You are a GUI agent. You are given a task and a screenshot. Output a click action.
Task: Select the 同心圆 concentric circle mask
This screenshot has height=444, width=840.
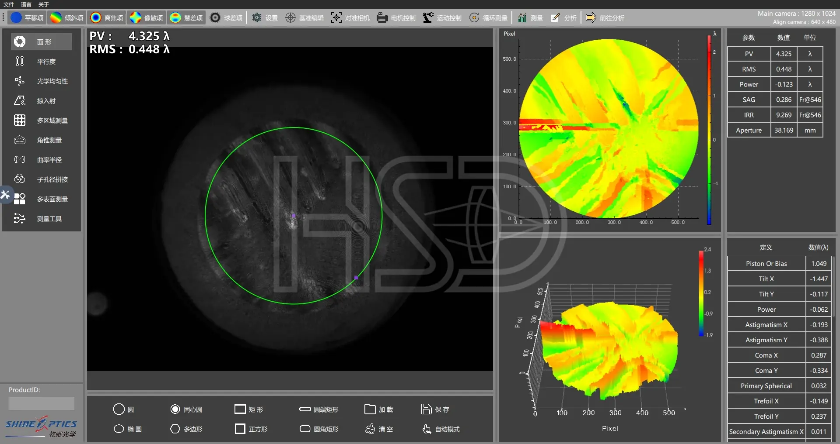pos(186,410)
